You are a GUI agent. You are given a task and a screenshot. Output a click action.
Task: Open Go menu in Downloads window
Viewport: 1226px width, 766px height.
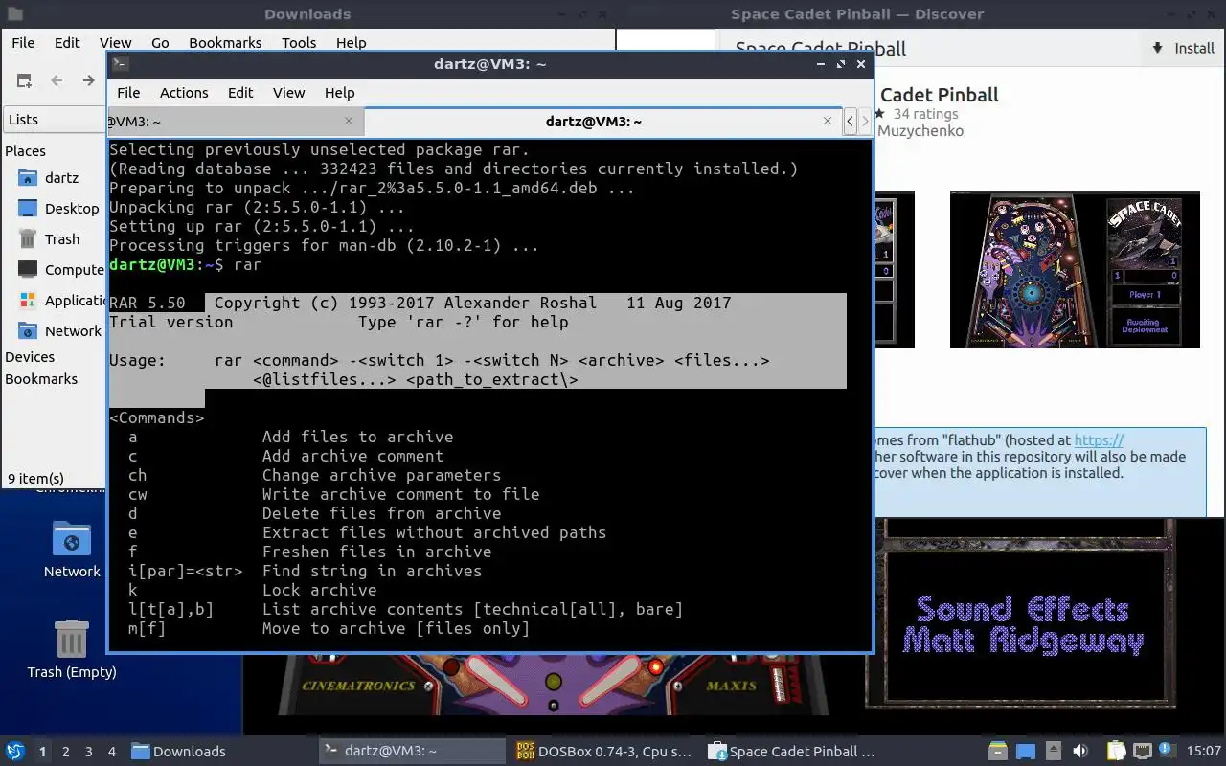160,43
